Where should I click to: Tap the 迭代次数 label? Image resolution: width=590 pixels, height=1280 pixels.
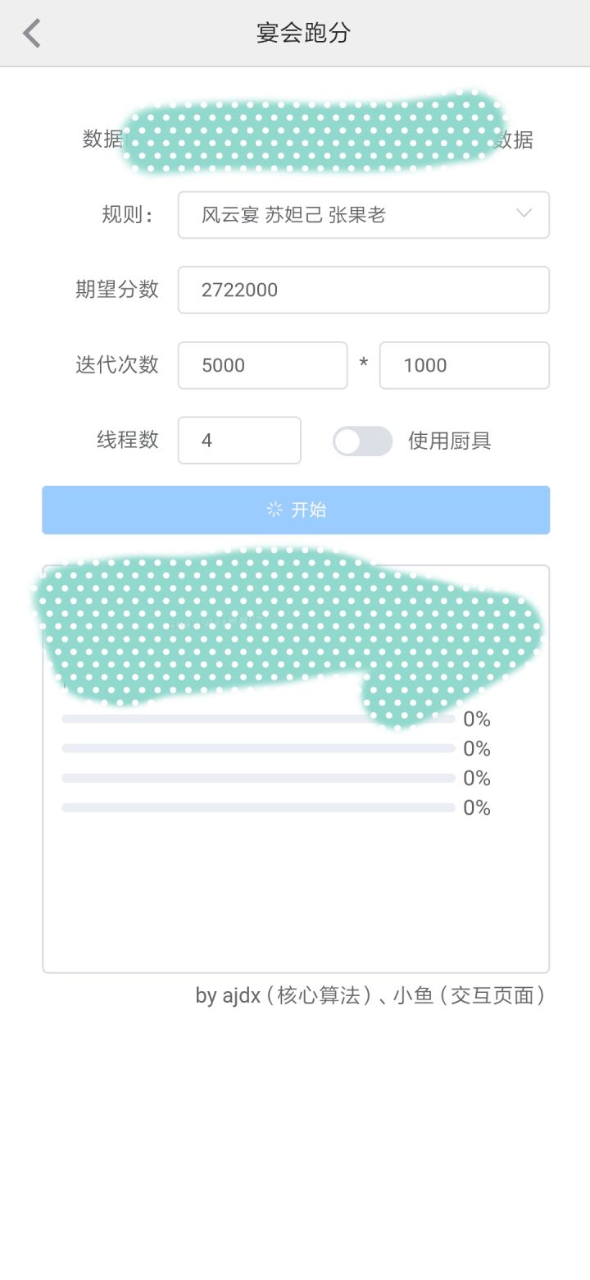tap(117, 364)
